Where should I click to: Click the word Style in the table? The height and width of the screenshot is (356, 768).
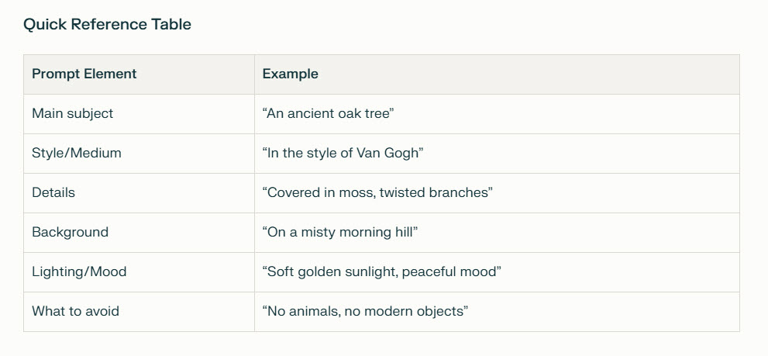tap(48, 153)
